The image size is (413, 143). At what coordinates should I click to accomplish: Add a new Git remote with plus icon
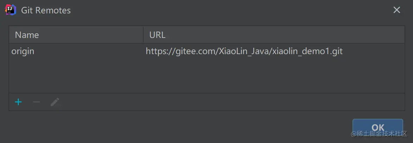(18, 102)
